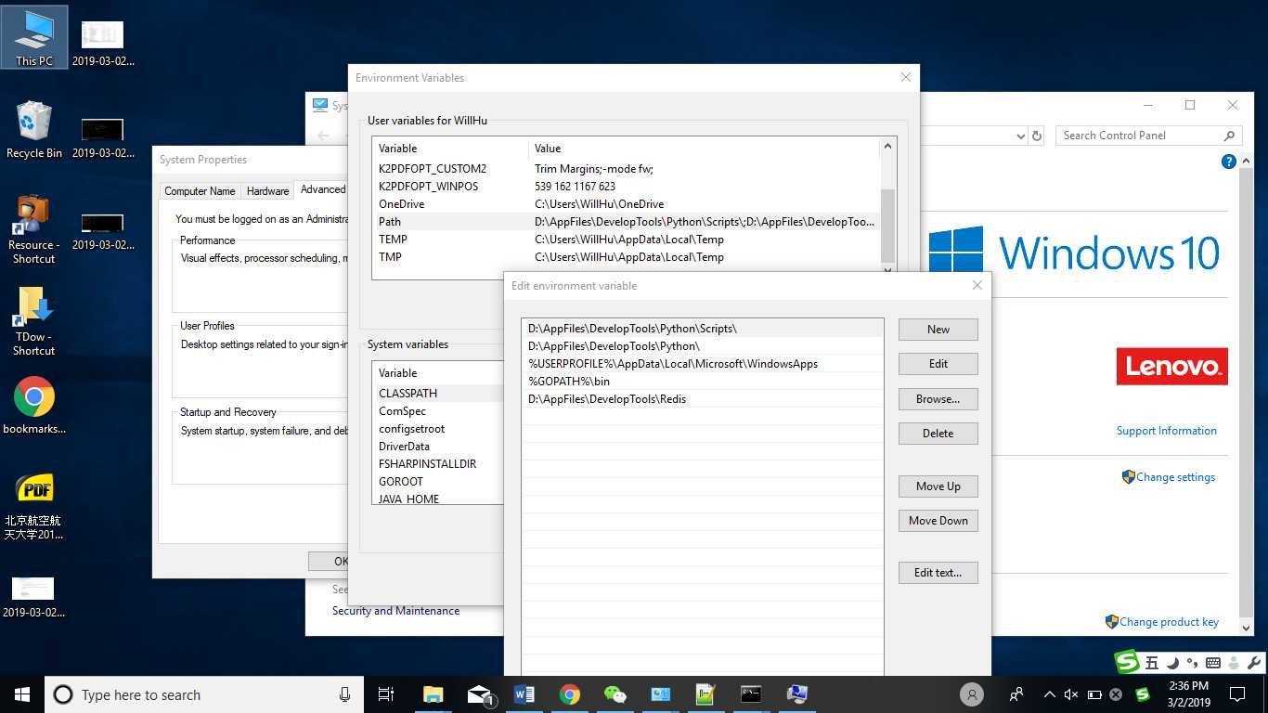Screen dimensions: 1268x713
Task: Open Task View from the taskbar
Action: (x=386, y=694)
